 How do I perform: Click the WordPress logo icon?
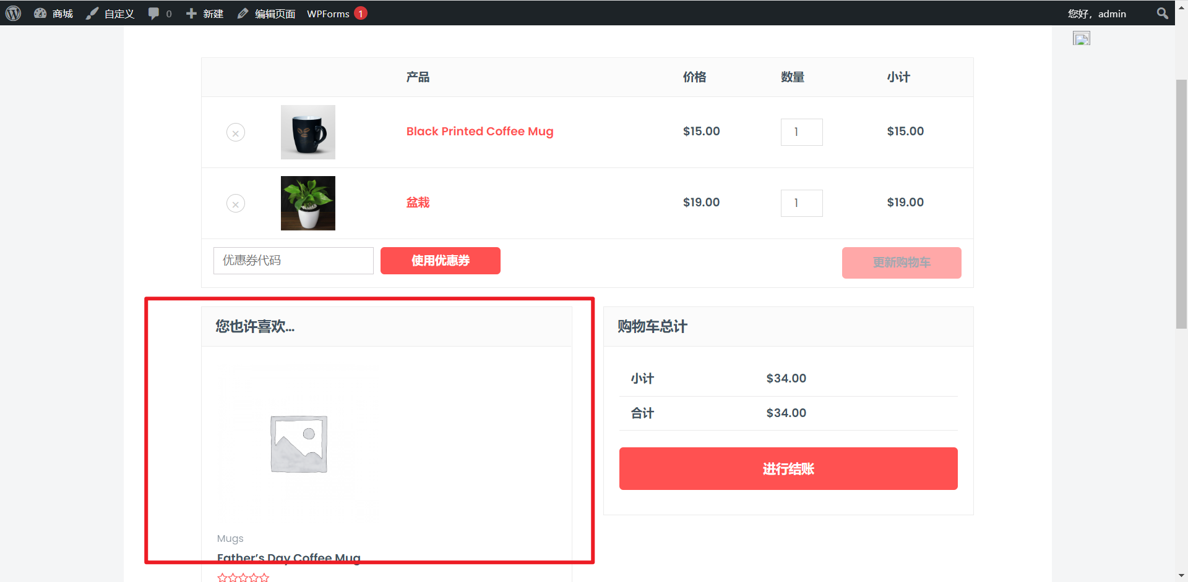coord(14,13)
